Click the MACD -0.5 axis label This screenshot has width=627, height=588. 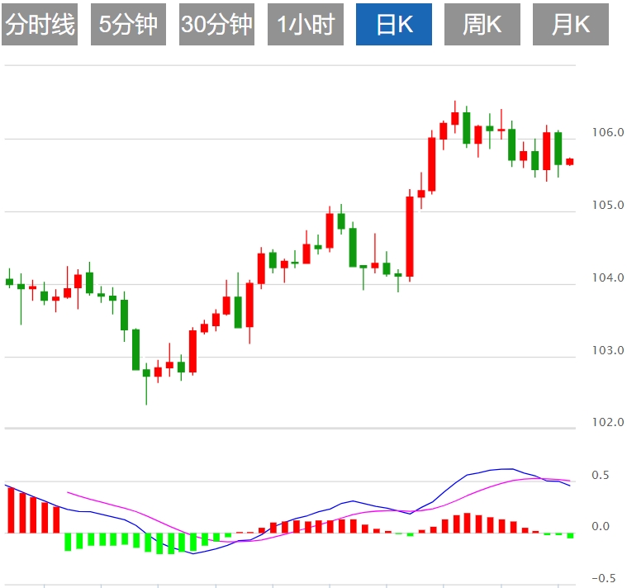603,578
